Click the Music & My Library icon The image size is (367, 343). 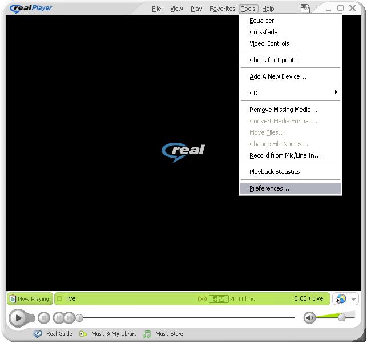pyautogui.click(x=83, y=334)
